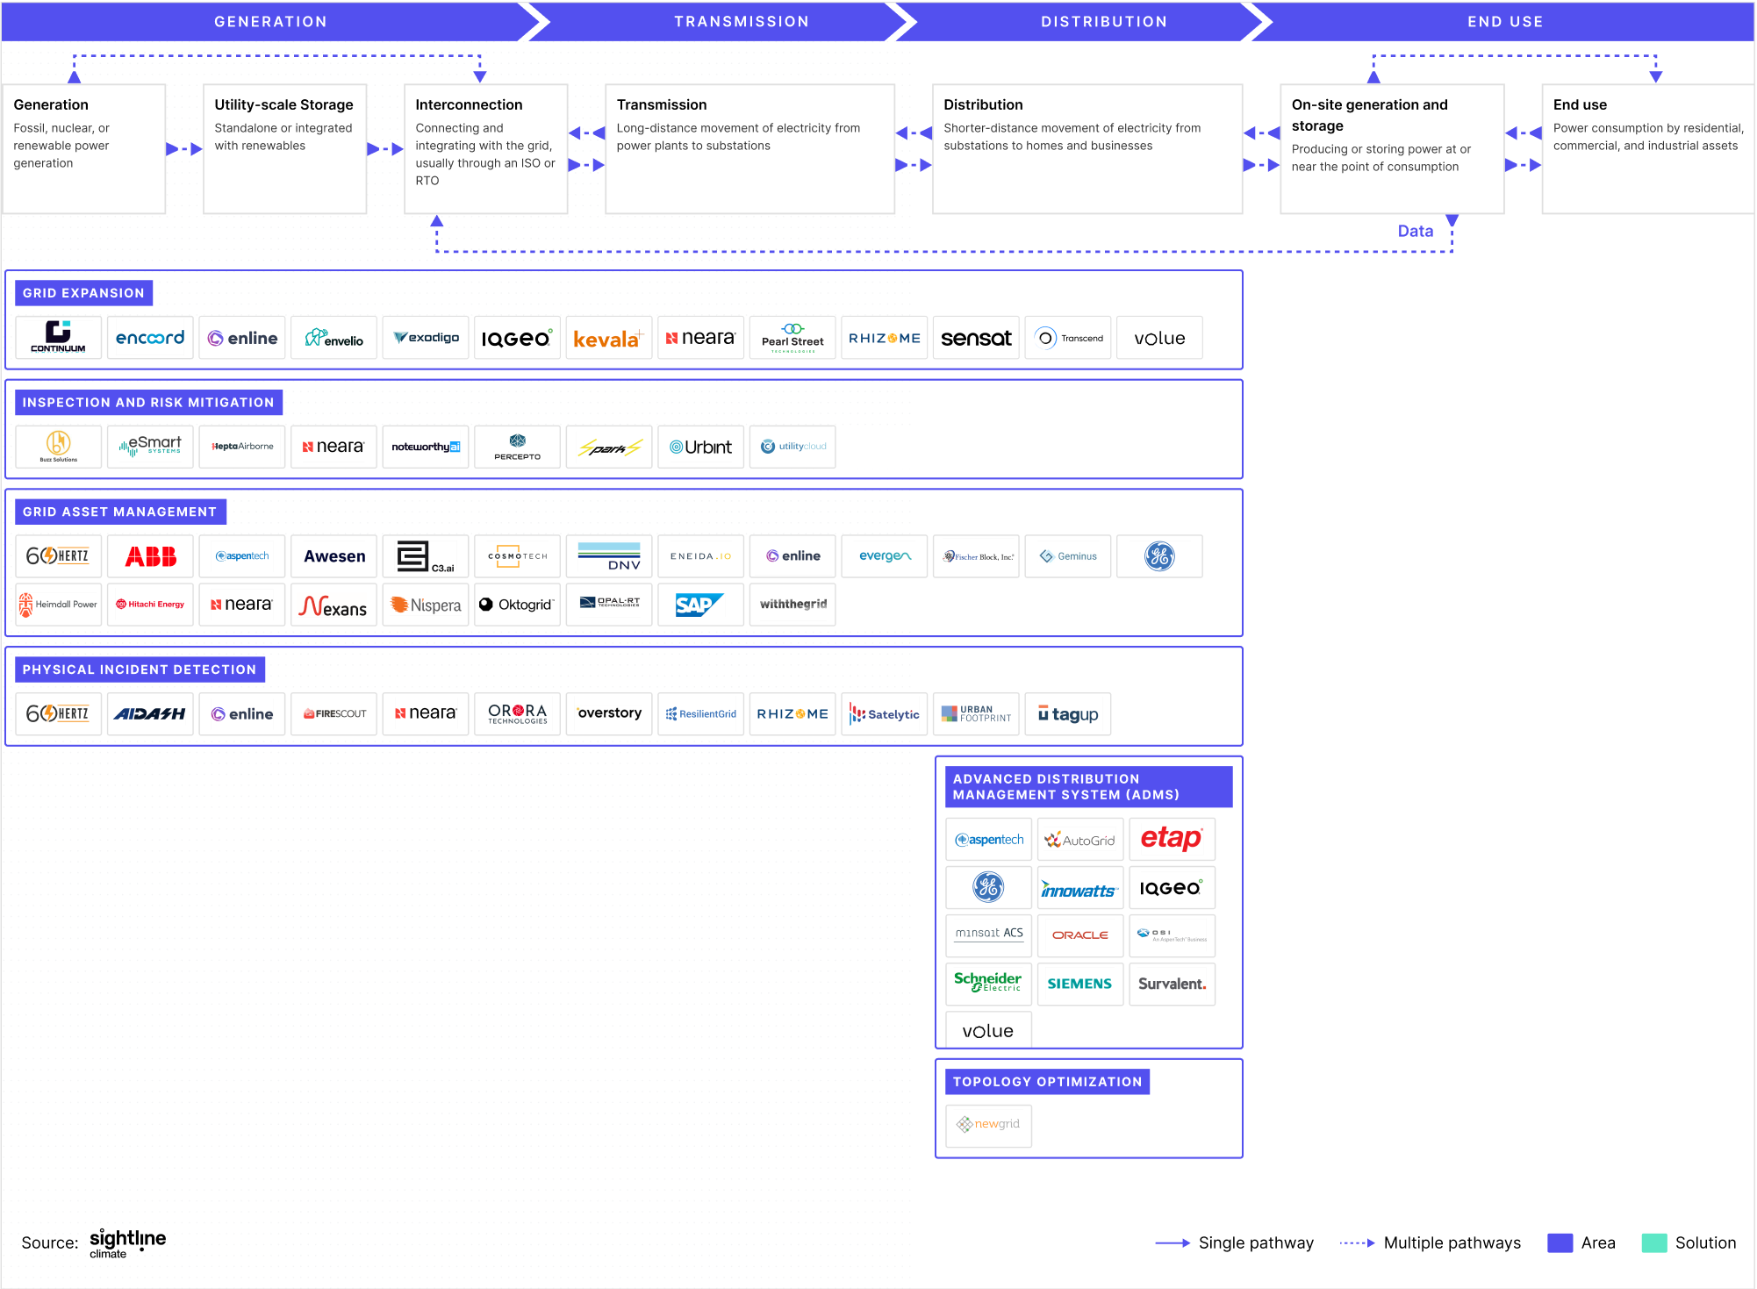
Task: Click the Continuum logo in Grid Expansion
Action: click(x=59, y=338)
